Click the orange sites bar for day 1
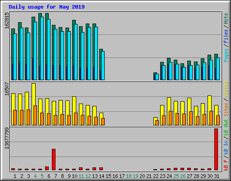Screen dimensions: 231x181 (15, 118)
